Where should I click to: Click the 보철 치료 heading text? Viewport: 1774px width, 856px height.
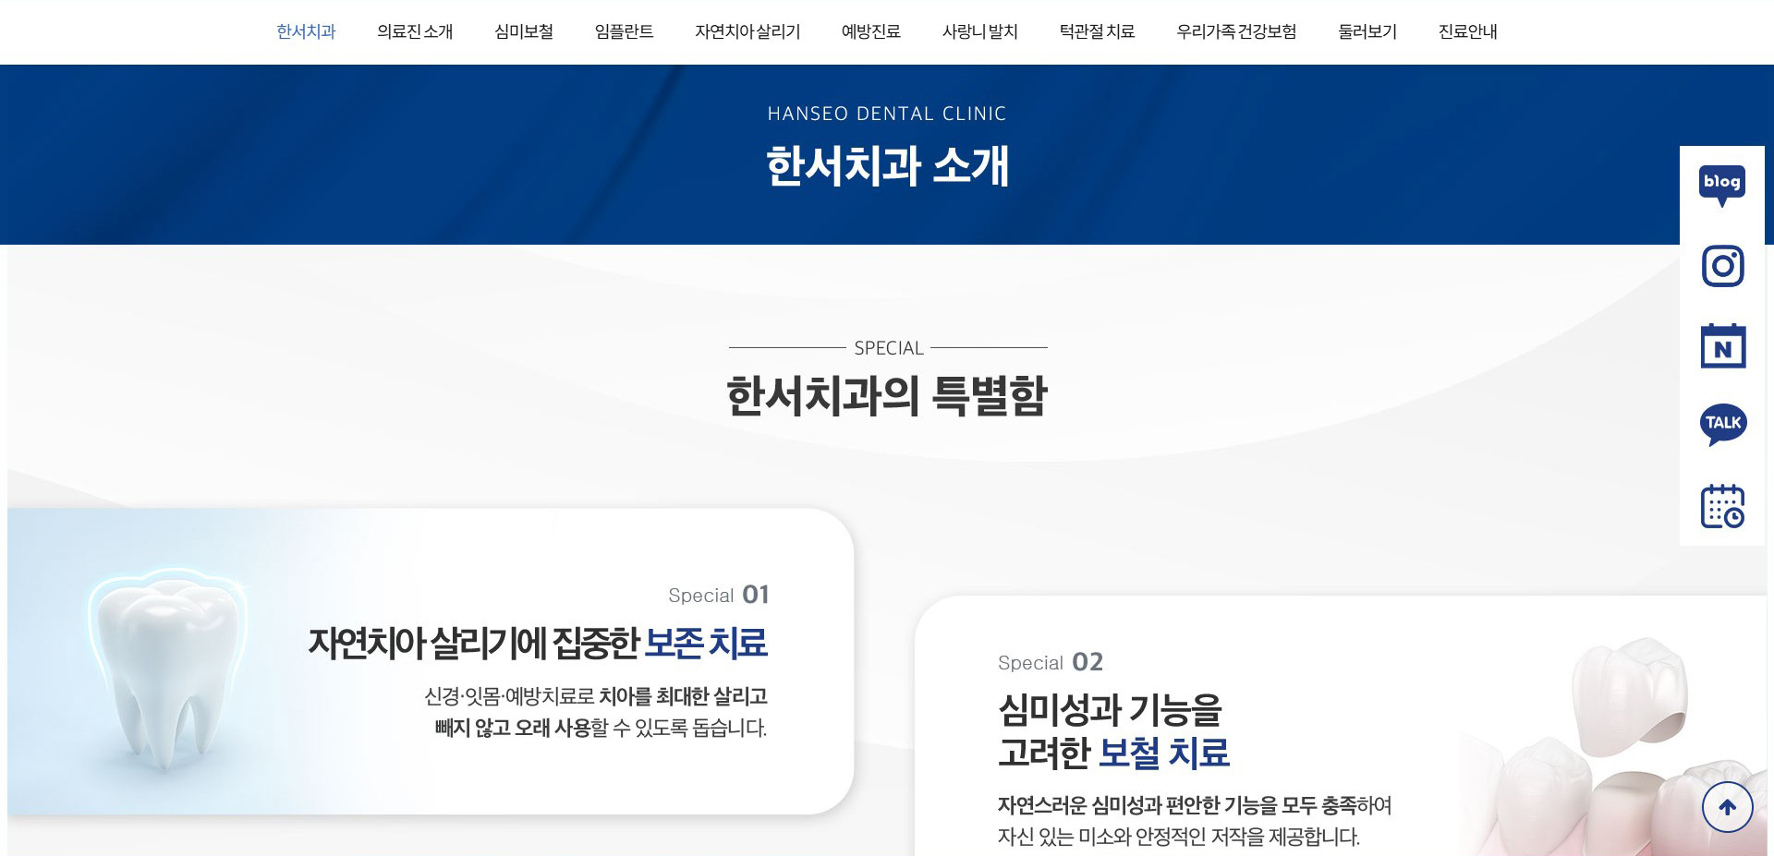click(x=1164, y=754)
